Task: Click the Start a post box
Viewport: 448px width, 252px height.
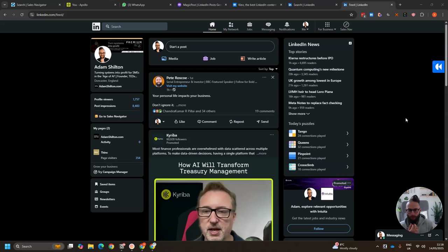Action: 220,47
